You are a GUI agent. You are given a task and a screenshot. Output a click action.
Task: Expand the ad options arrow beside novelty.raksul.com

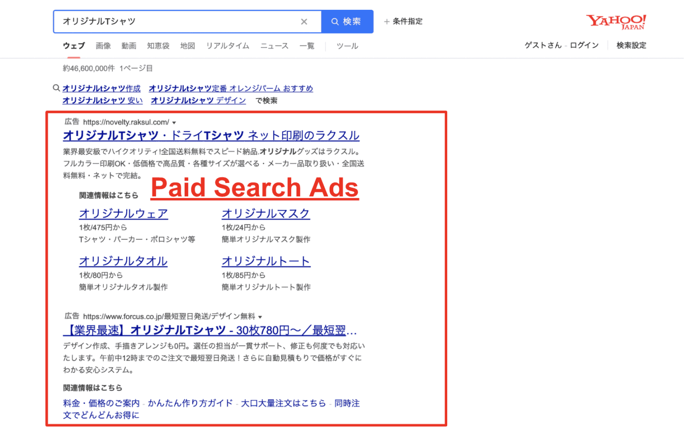pyautogui.click(x=174, y=122)
